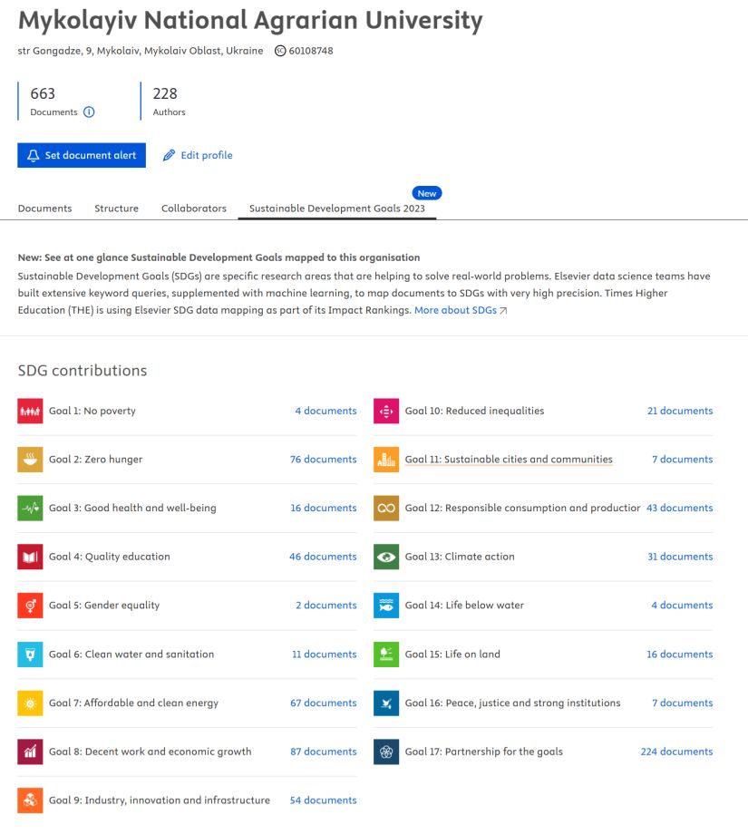Open 43 documents for Responsible consumption
The width and height of the screenshot is (748, 834).
[679, 508]
